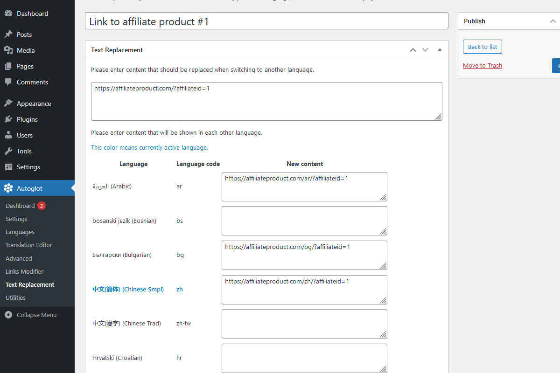Image resolution: width=560 pixels, height=373 pixels.
Task: Click the Autoglot flower logo icon
Action: coord(8,188)
